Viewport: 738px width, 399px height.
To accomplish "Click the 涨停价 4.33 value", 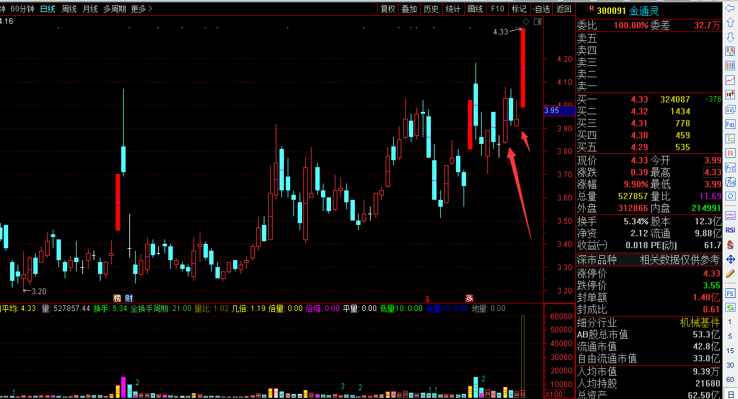I will [712, 274].
